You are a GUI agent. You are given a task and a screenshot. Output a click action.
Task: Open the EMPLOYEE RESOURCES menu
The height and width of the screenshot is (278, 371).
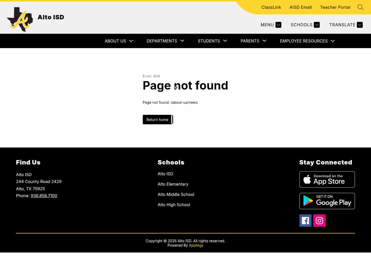[307, 41]
